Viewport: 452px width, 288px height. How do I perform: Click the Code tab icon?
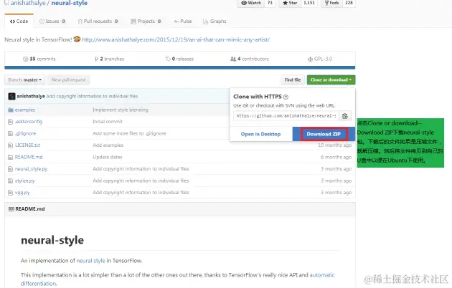pos(12,21)
